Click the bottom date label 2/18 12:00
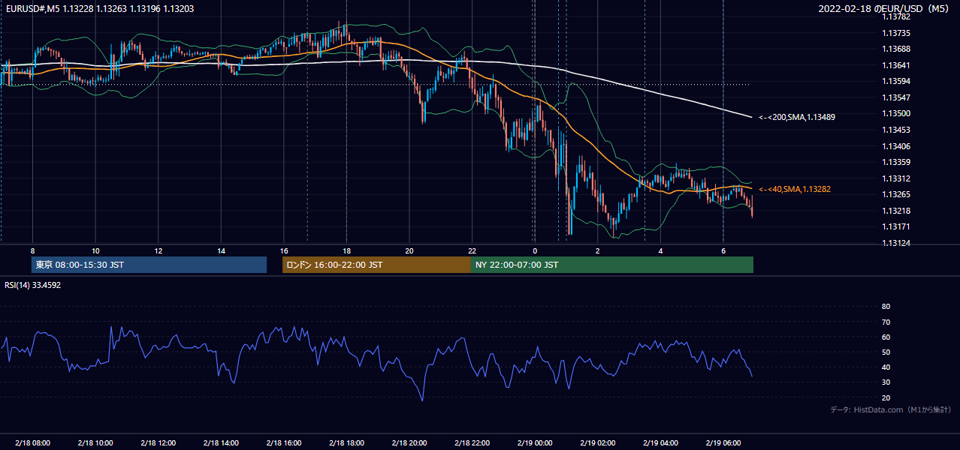 [x=158, y=443]
